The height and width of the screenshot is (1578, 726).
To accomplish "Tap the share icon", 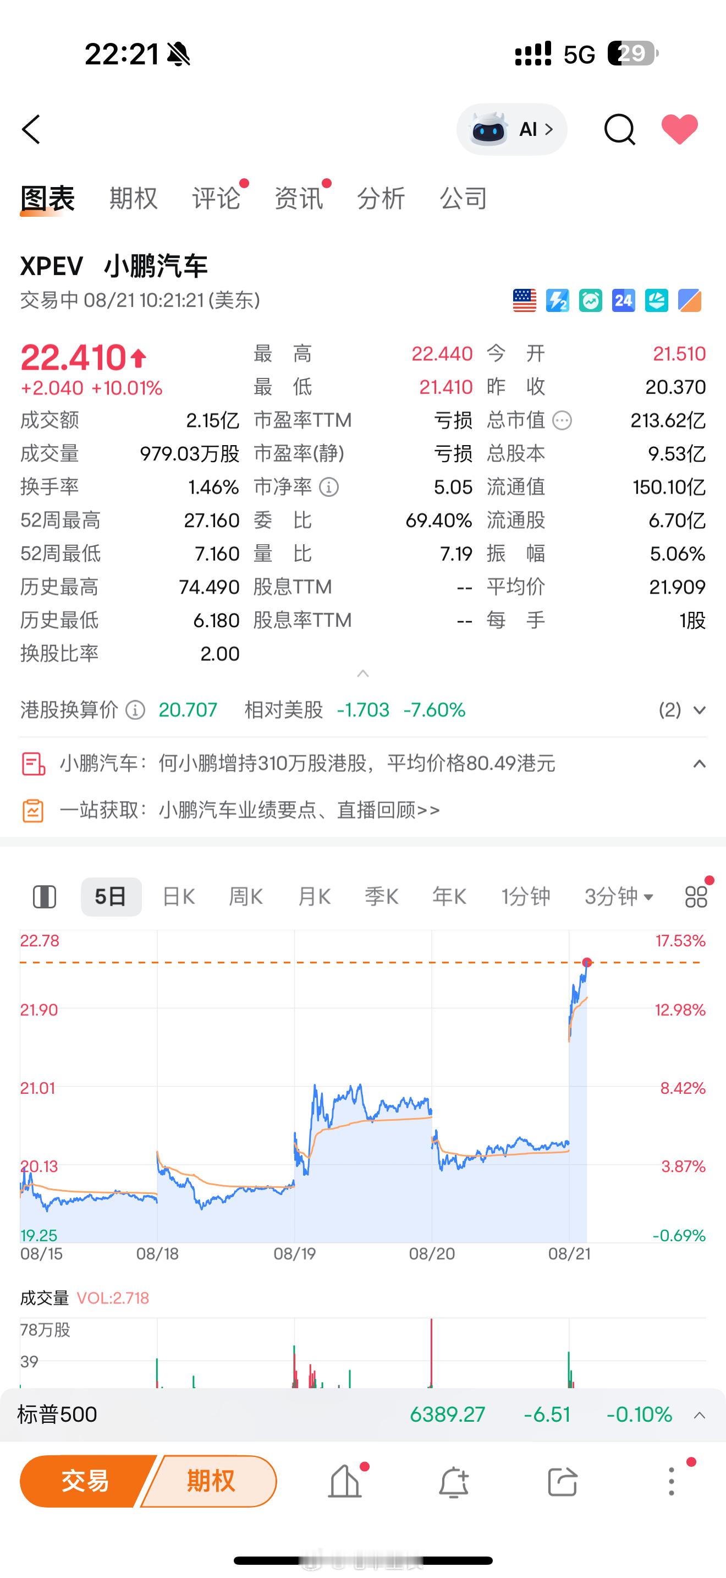I will pos(563,1482).
